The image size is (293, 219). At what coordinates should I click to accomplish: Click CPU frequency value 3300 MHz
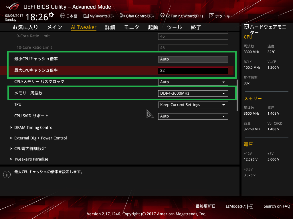click(251, 52)
